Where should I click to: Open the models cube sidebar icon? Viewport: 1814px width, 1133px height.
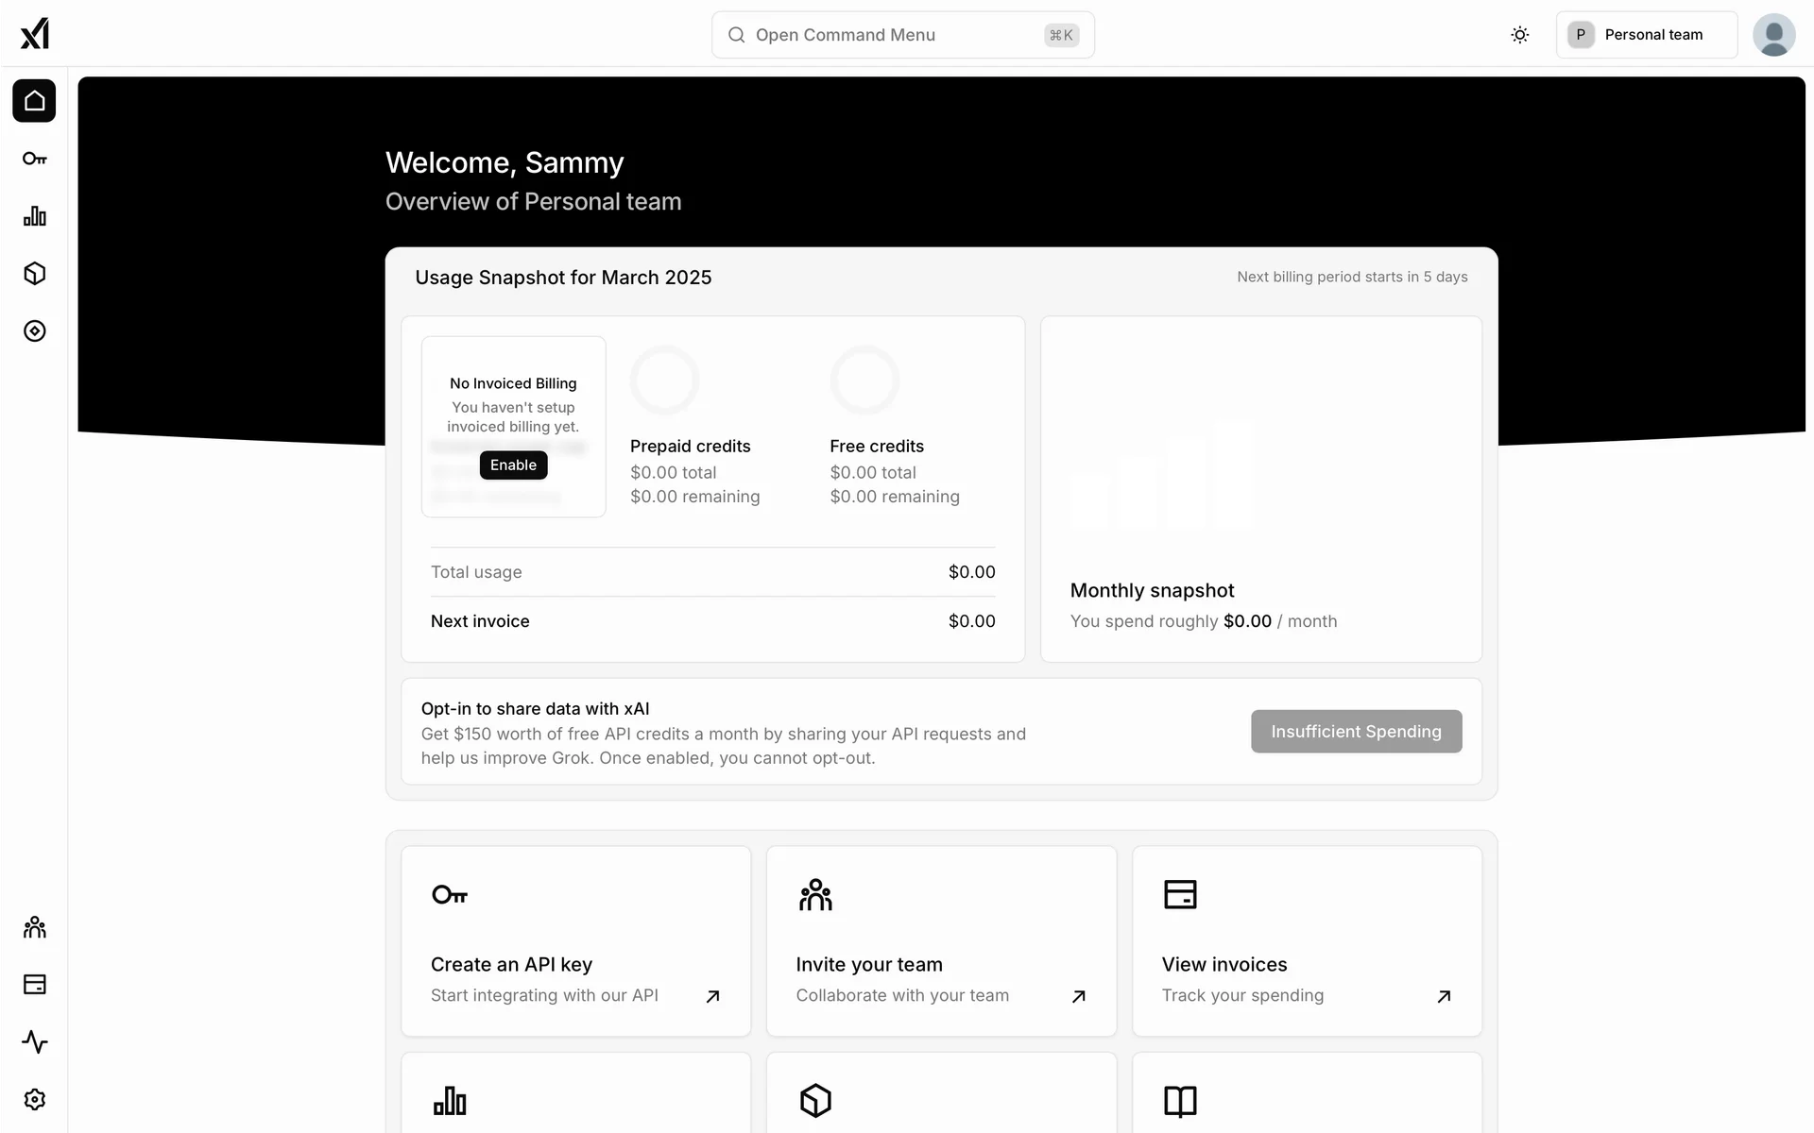pos(35,274)
